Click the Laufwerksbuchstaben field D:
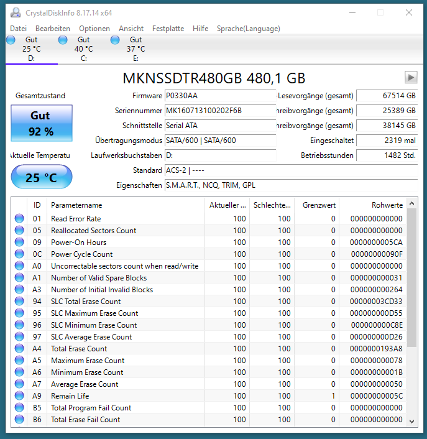 [x=220, y=155]
